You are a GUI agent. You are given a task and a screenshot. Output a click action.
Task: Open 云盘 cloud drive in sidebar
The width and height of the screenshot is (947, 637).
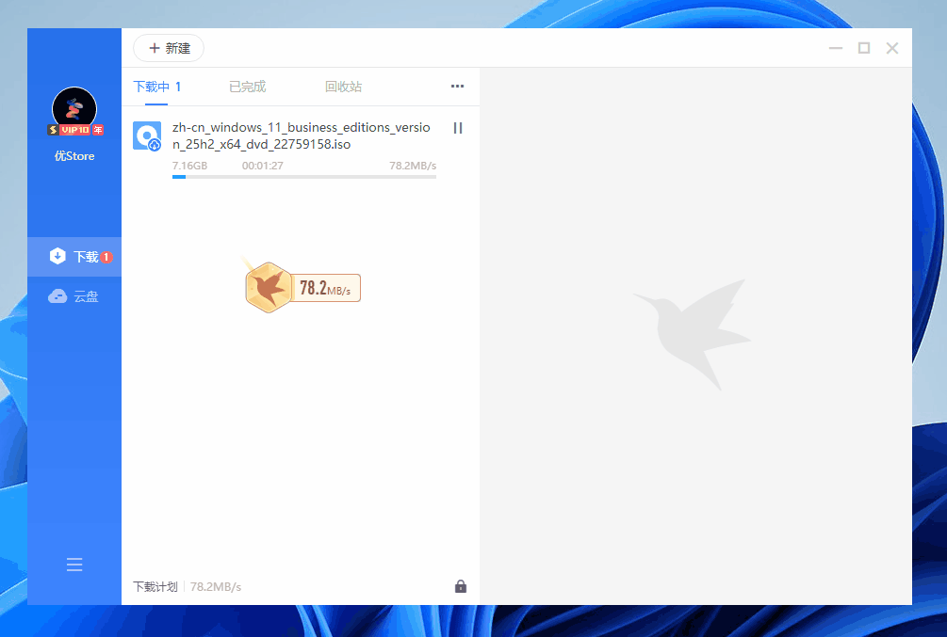pyautogui.click(x=74, y=296)
